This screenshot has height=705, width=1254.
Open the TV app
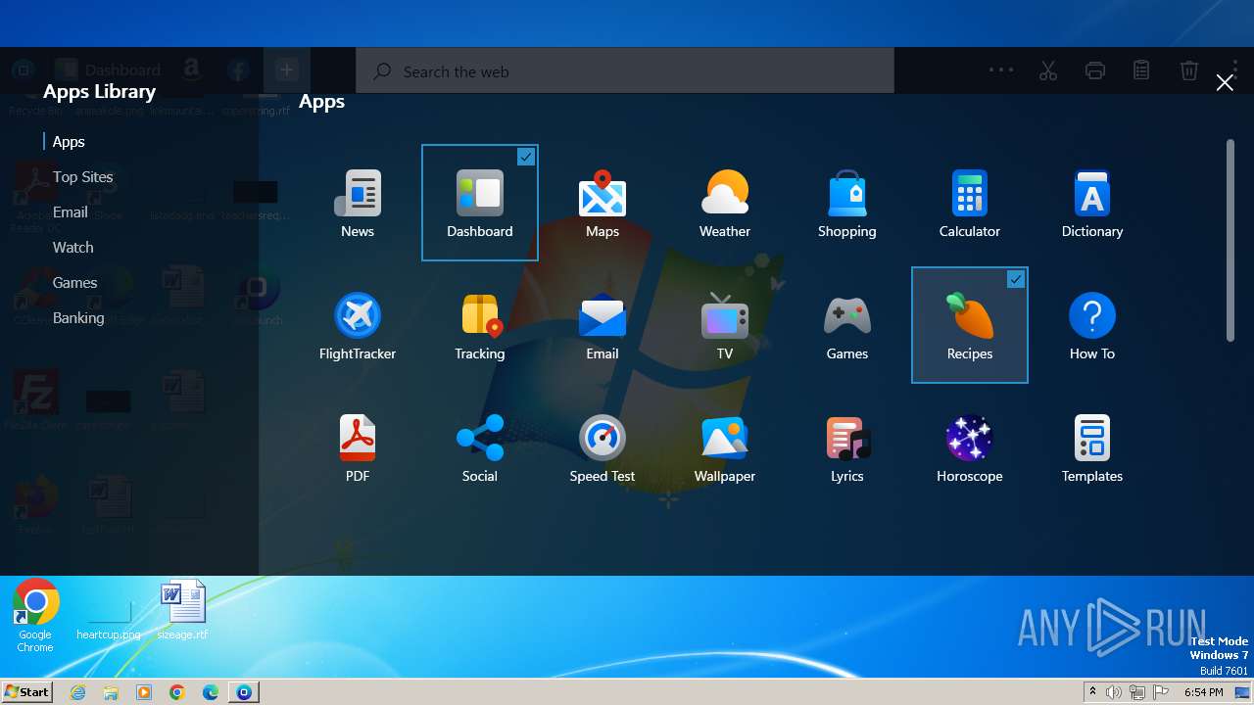pyautogui.click(x=725, y=325)
